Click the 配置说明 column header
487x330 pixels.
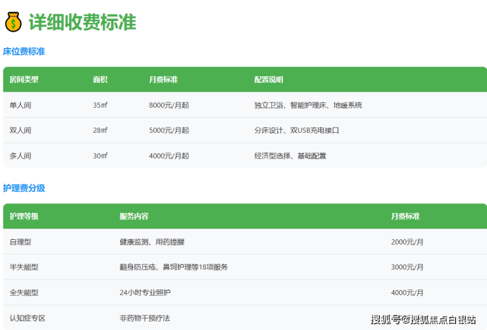click(269, 80)
